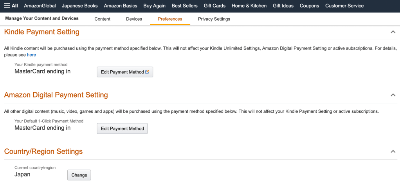Switch to the Content tab
Screen dimensions: 400x189
click(103, 19)
